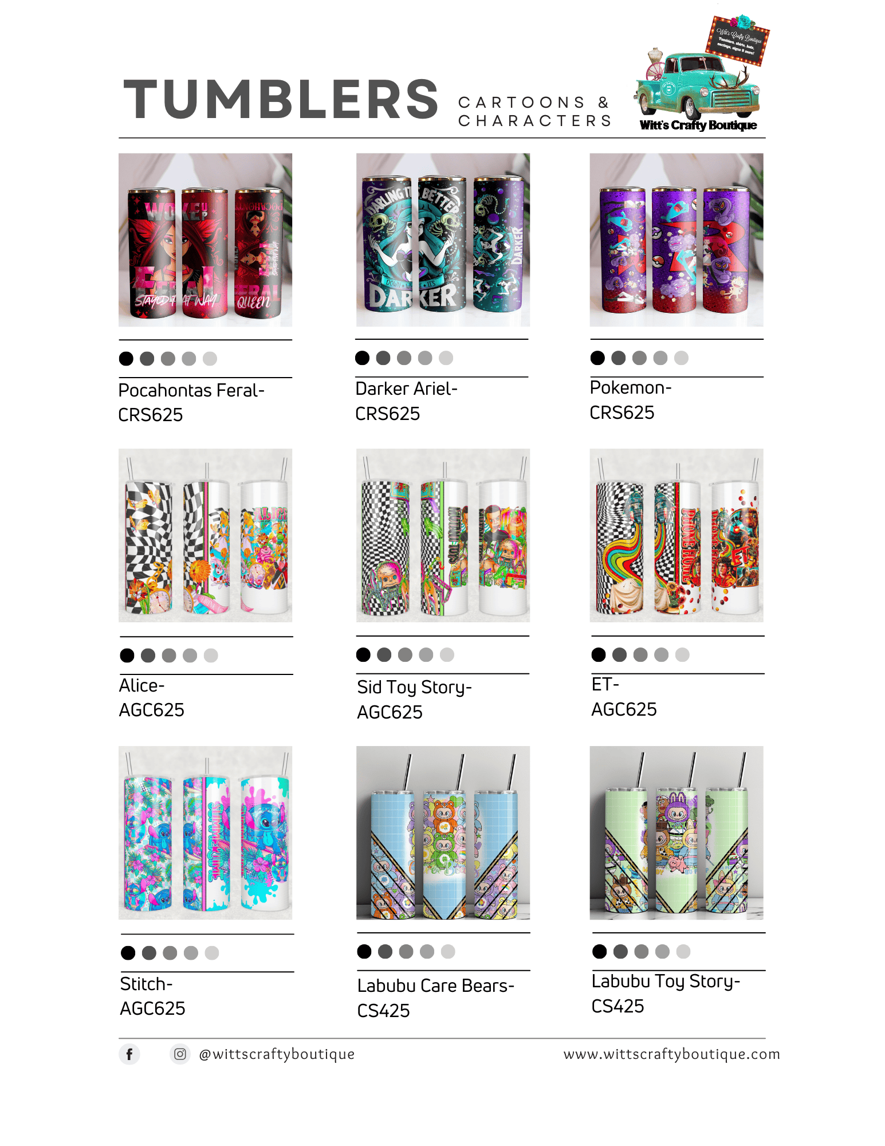The image size is (885, 1146).
Task: View the Labubu Care Bears tumbler image
Action: tap(443, 833)
